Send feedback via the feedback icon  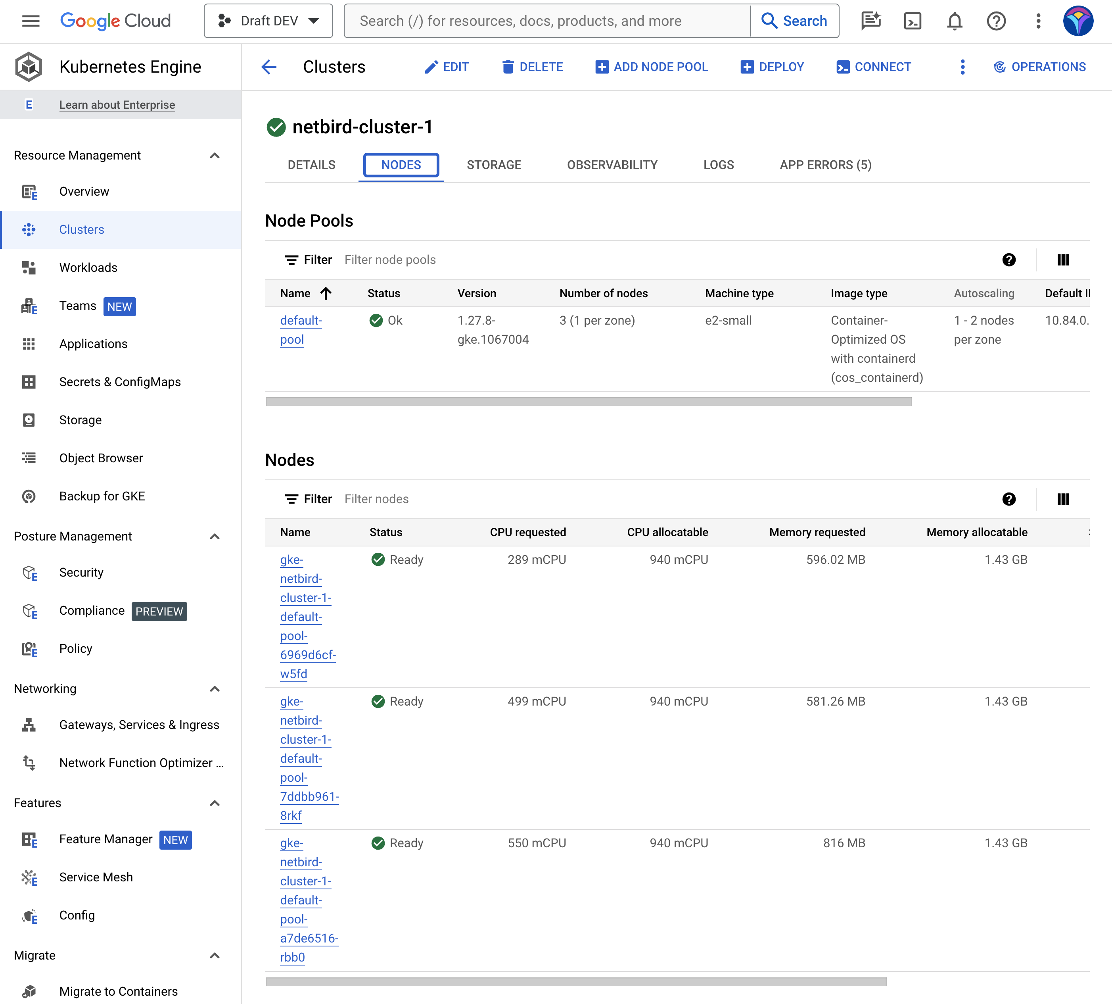871,21
